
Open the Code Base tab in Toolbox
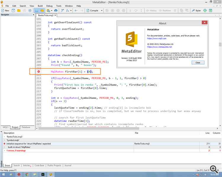click(x=39, y=165)
